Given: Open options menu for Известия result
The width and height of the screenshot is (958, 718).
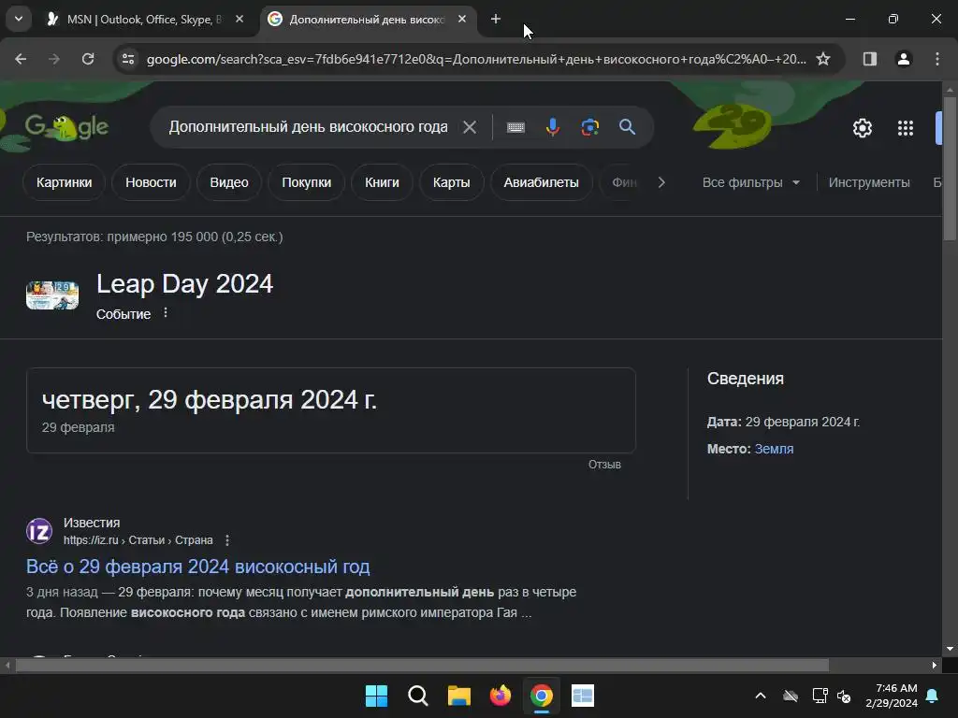Looking at the screenshot, I should (227, 540).
